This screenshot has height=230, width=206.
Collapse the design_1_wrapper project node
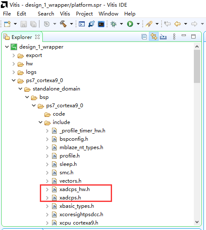7,47
